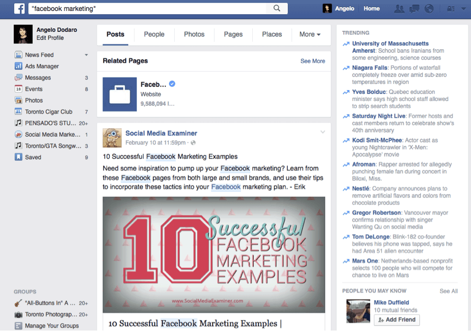Click the Messages sidebar icon
The image size is (471, 331).
coord(19,78)
